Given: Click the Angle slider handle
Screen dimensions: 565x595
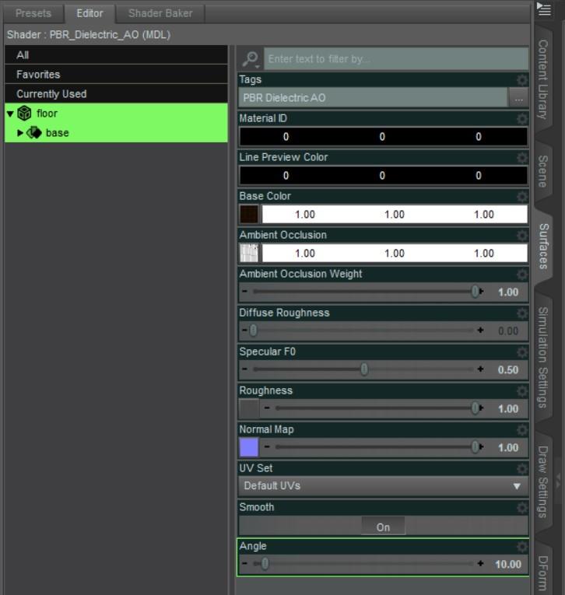Looking at the screenshot, I should coord(265,564).
